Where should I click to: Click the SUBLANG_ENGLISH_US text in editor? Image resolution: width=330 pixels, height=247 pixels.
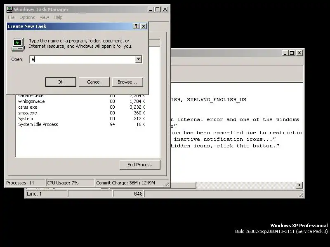(x=217, y=100)
